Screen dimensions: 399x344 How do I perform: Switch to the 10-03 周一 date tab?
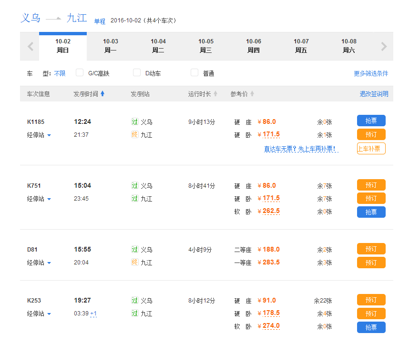coord(111,46)
